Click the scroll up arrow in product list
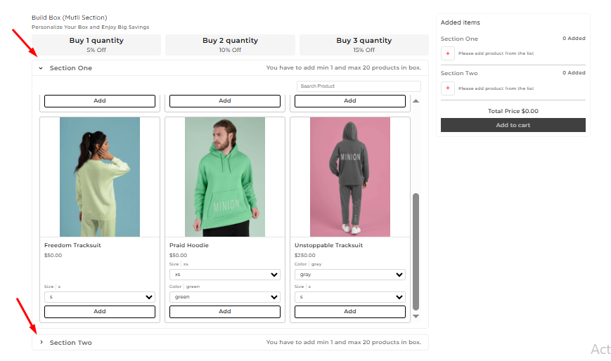Image resolution: width=611 pixels, height=361 pixels. pos(416,101)
